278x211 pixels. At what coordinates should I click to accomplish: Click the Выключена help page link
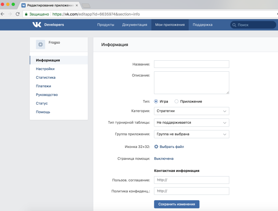coord(164,159)
